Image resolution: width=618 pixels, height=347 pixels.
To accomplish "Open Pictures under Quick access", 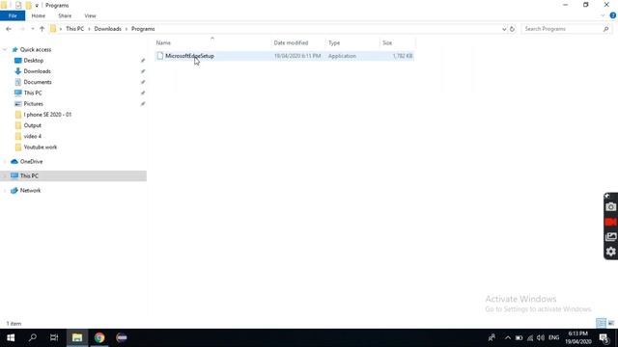I will [x=33, y=104].
